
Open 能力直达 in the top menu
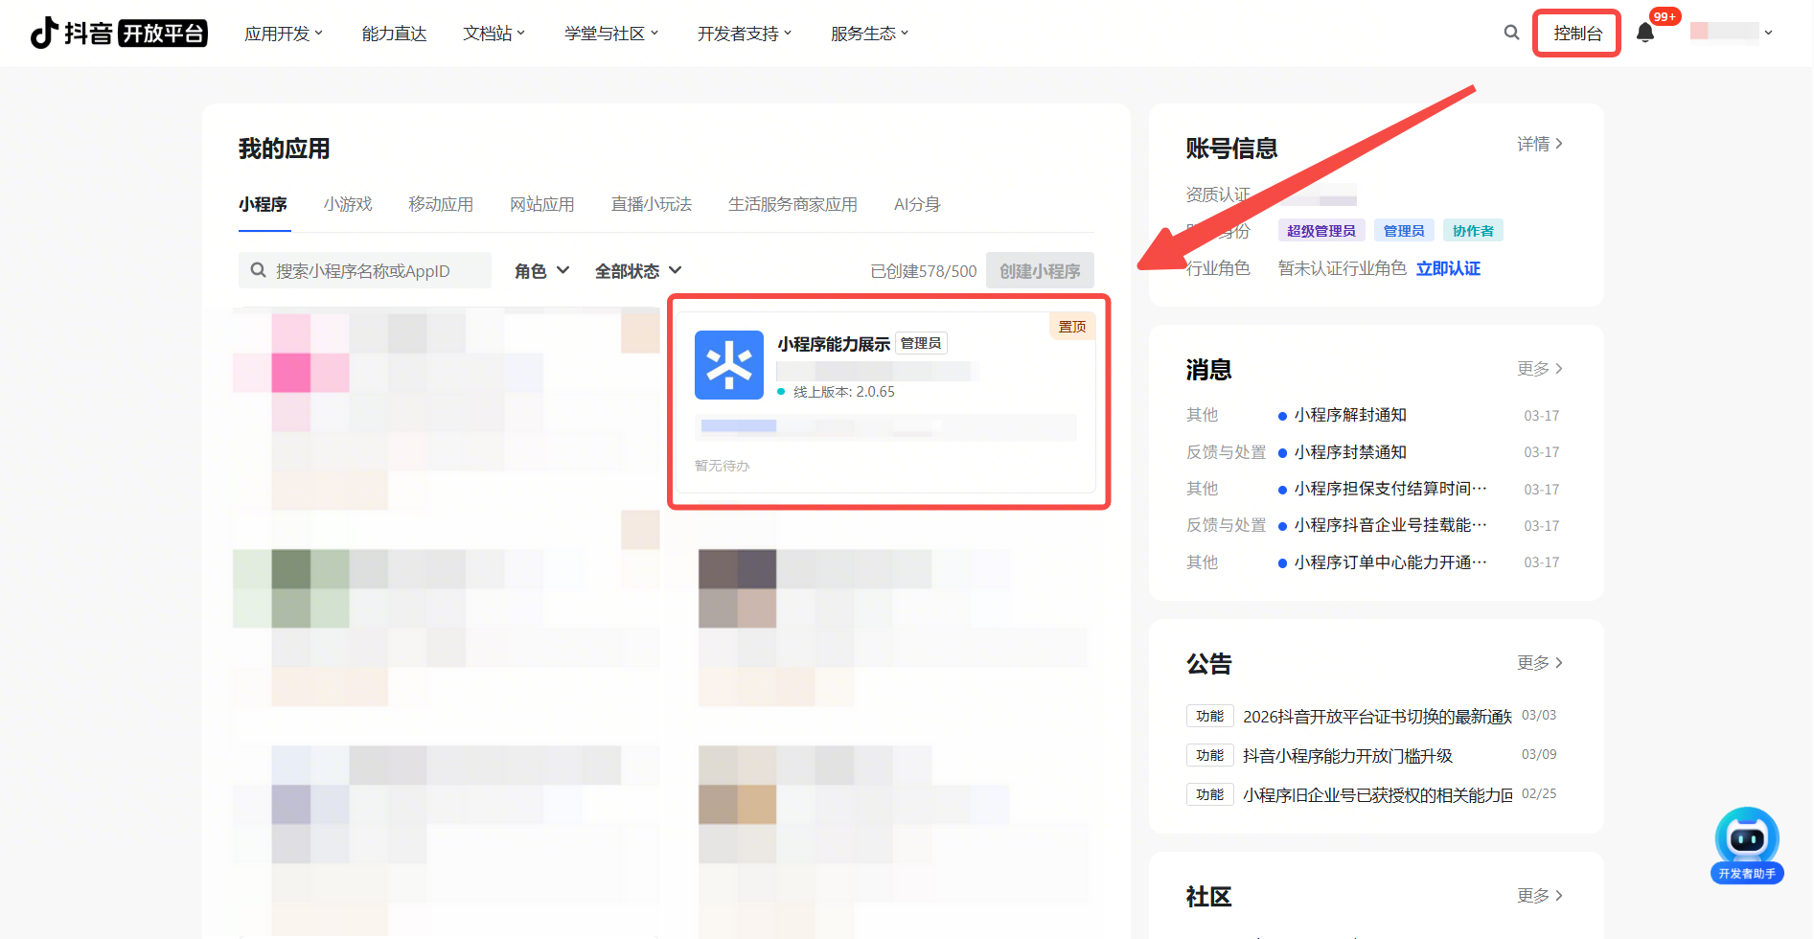[394, 34]
